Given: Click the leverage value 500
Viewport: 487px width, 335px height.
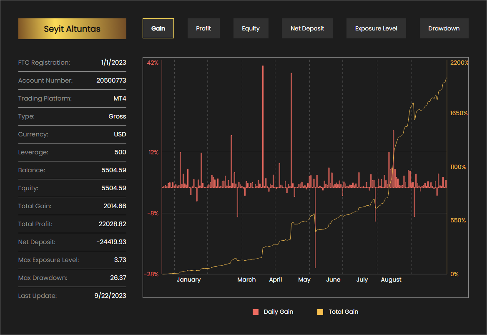Looking at the screenshot, I should 120,152.
